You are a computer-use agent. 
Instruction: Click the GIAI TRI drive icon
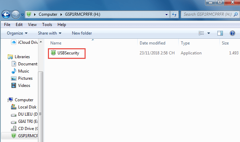tap(14, 122)
